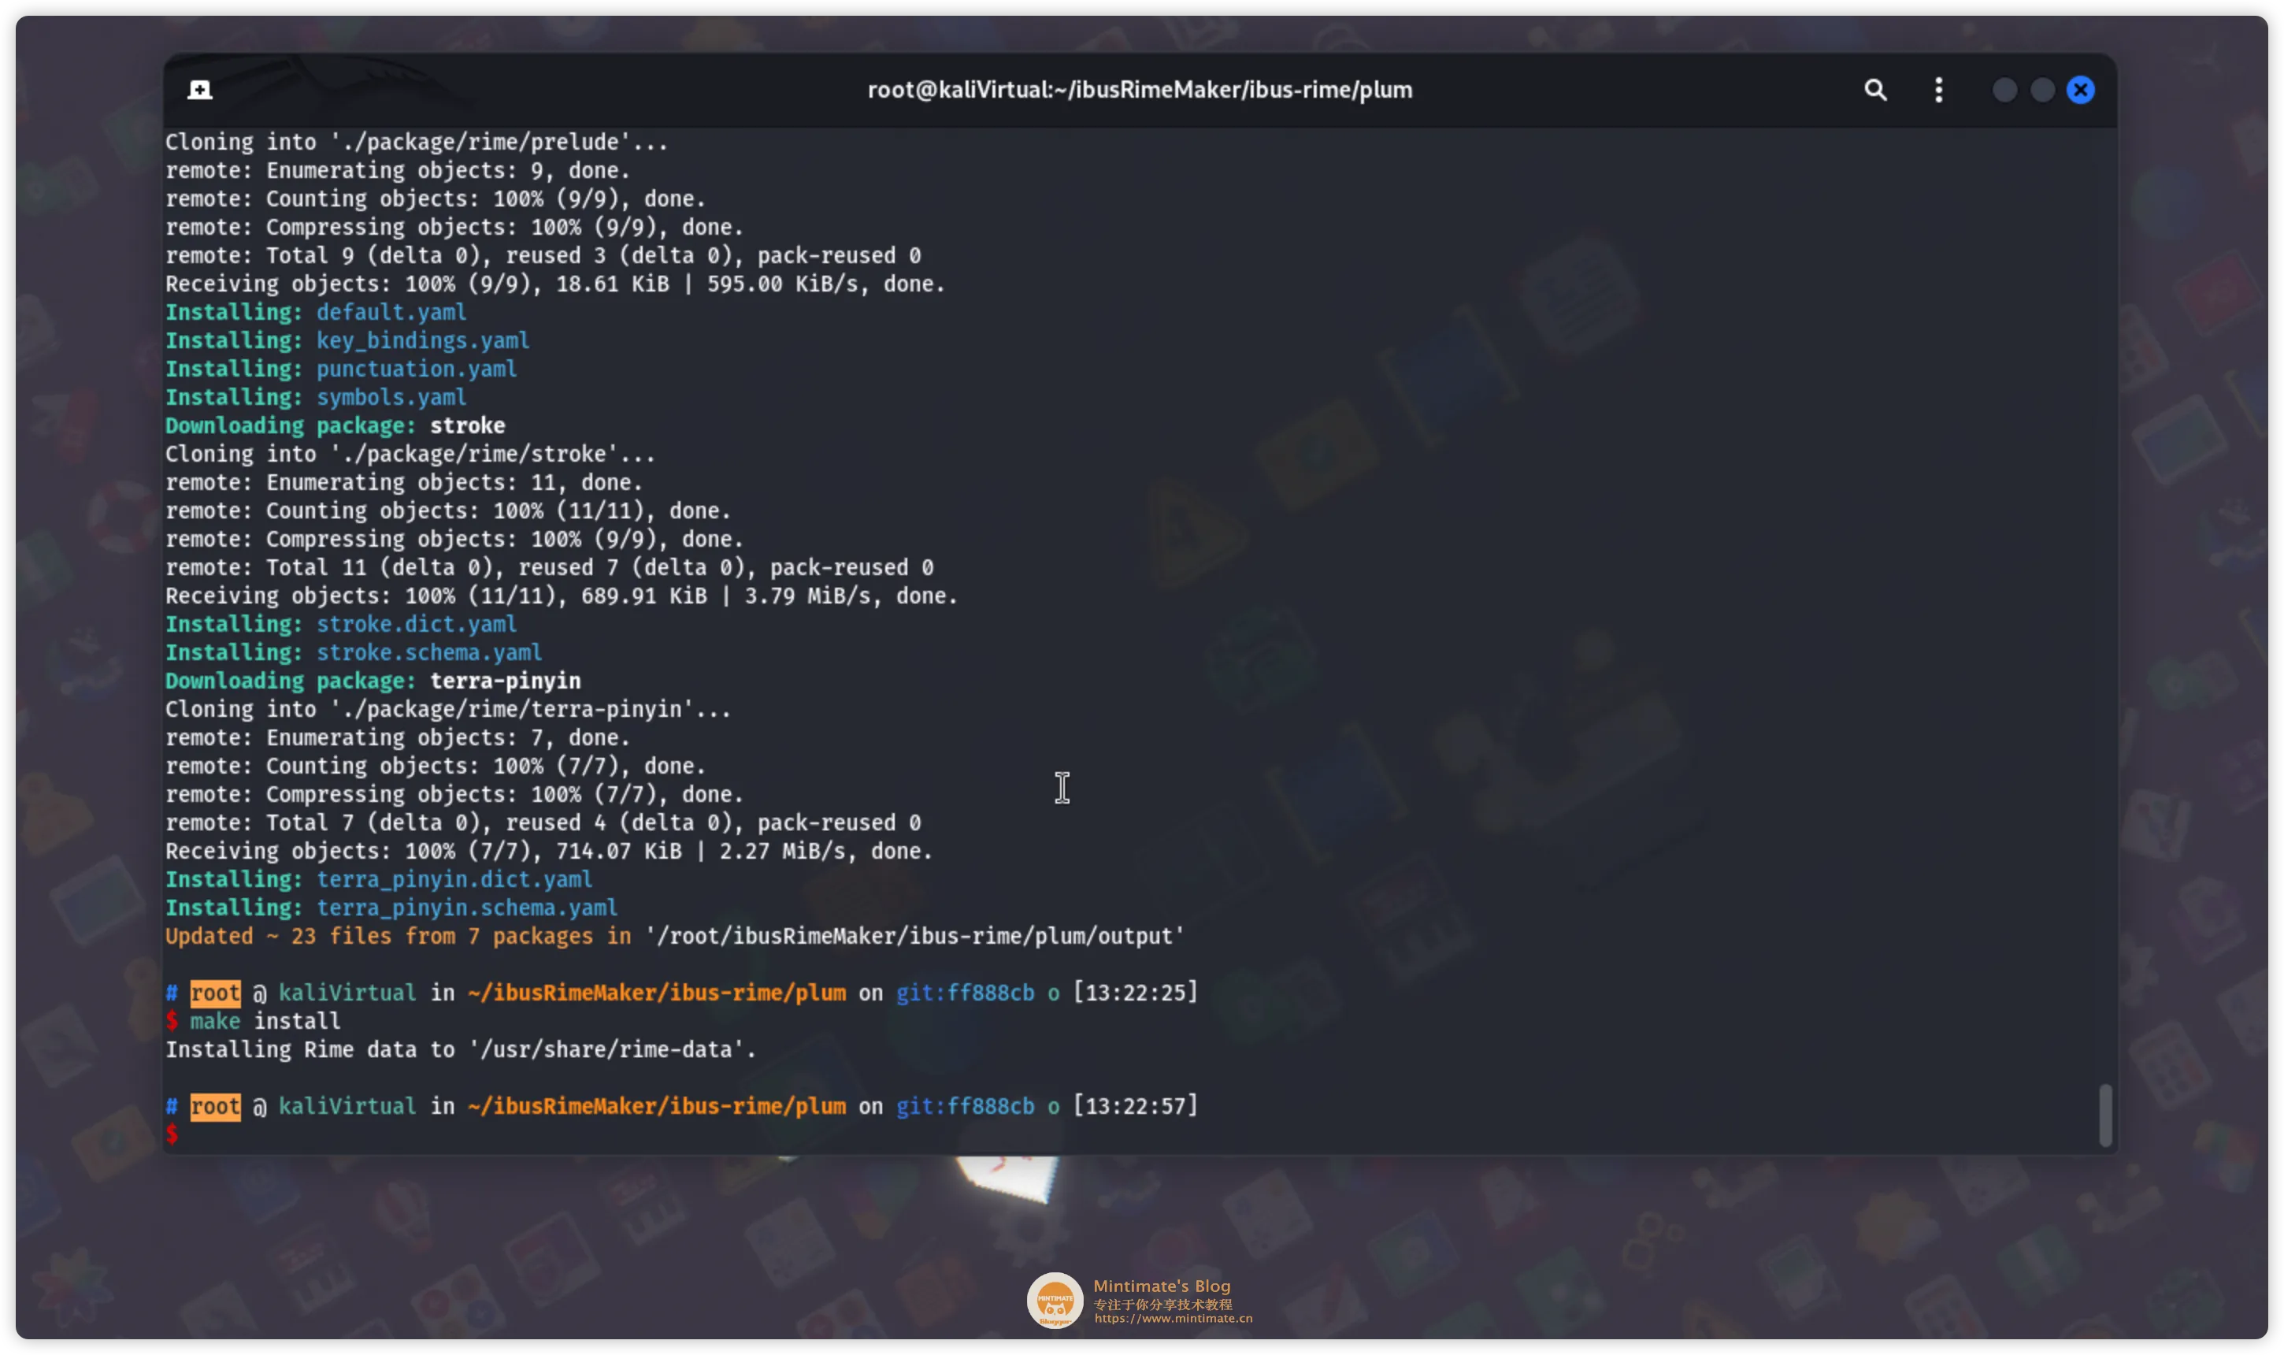This screenshot has height=1355, width=2284.
Task: Click the window title root@kaliVirtual path
Action: point(1140,90)
